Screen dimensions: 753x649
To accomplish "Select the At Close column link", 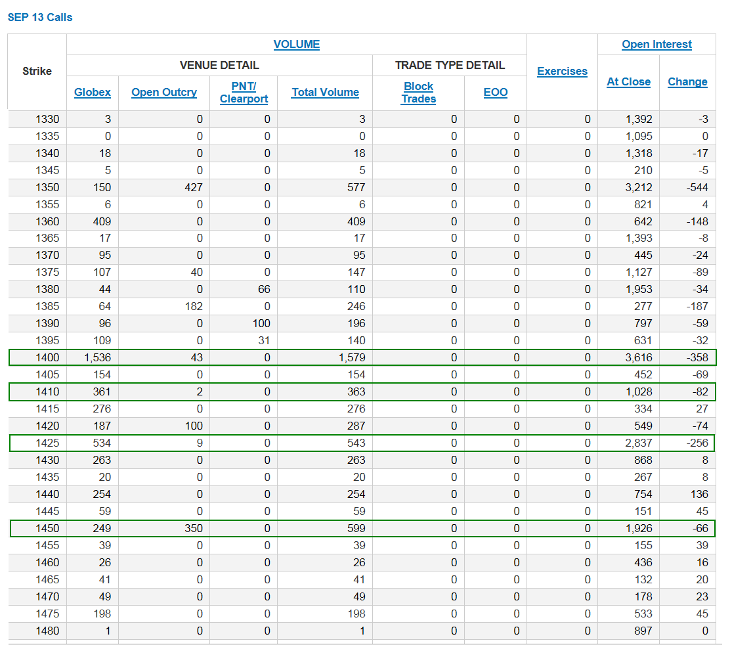I will click(628, 81).
